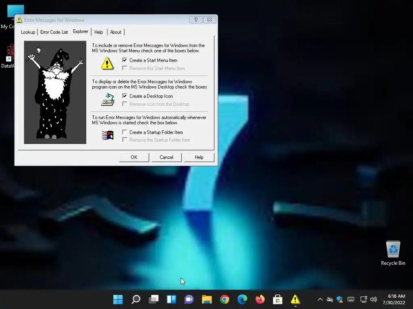
Task: Launch Microsoft Edge from the taskbar
Action: 242,299
